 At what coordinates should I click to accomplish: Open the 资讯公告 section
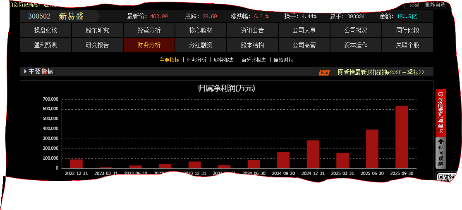tap(253, 30)
